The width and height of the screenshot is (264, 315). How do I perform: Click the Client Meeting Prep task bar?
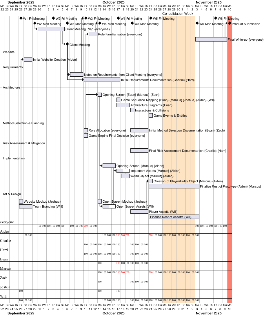tap(51, 29)
